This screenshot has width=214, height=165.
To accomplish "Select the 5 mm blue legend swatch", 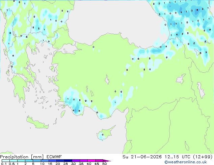I will click(37, 161).
